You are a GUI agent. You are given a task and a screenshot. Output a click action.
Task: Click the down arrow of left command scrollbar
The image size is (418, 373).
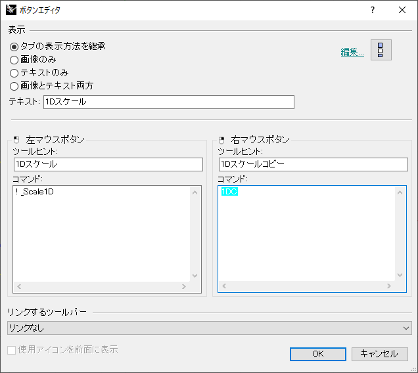click(x=195, y=276)
